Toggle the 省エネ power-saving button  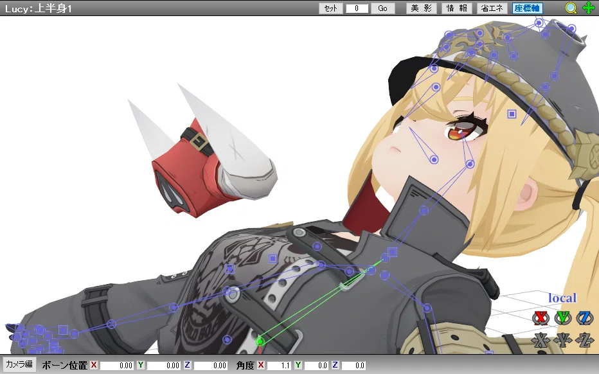coord(492,8)
